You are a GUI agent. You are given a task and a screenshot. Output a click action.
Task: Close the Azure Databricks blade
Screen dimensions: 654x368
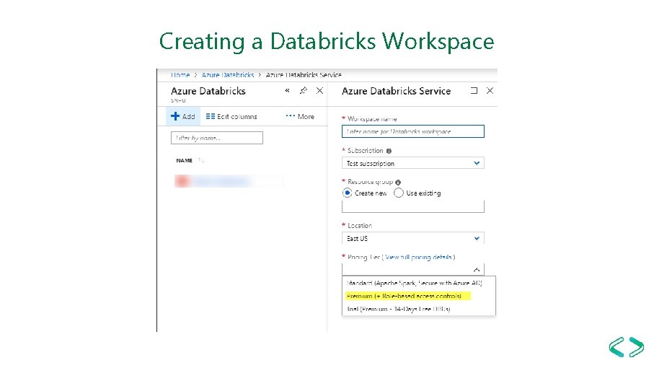click(319, 90)
